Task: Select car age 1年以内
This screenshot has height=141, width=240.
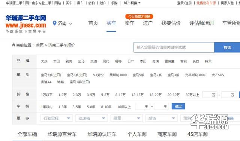Action: 46,107
